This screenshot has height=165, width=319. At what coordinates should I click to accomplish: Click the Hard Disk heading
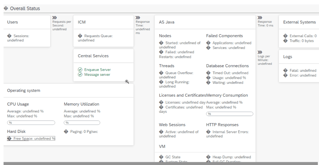16,132
